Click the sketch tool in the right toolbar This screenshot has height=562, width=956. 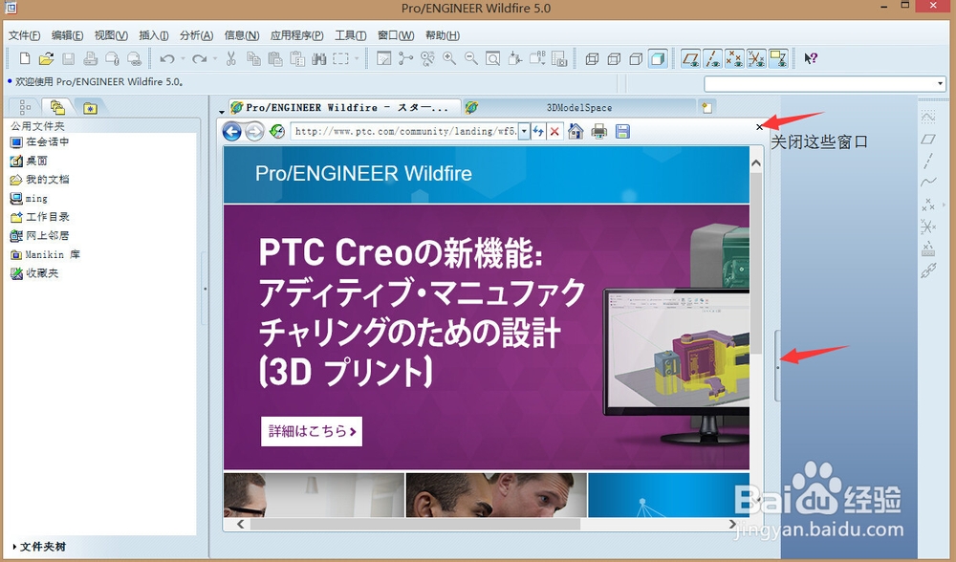click(928, 117)
